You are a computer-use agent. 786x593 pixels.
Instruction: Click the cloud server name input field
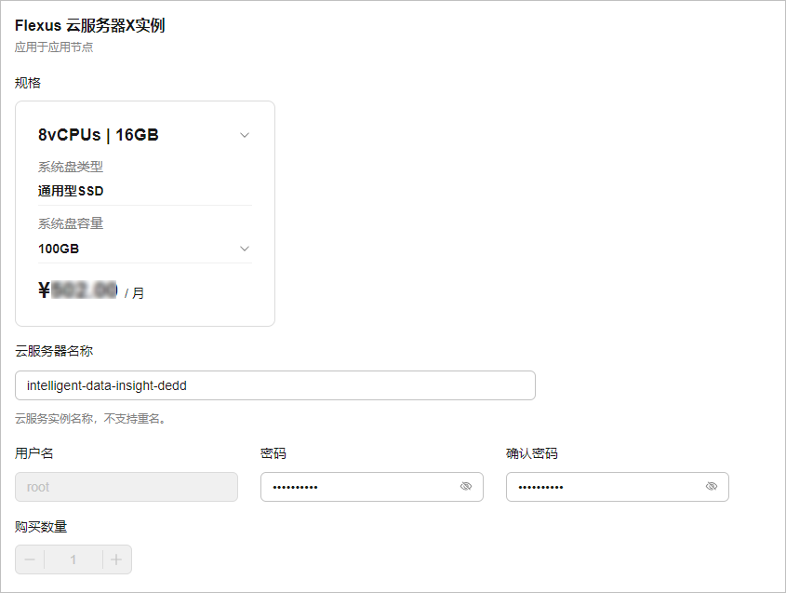pyautogui.click(x=275, y=385)
